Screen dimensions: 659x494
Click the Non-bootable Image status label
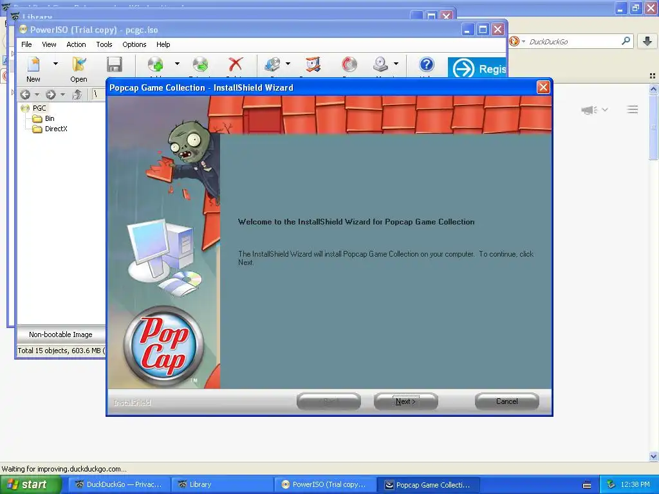[60, 334]
